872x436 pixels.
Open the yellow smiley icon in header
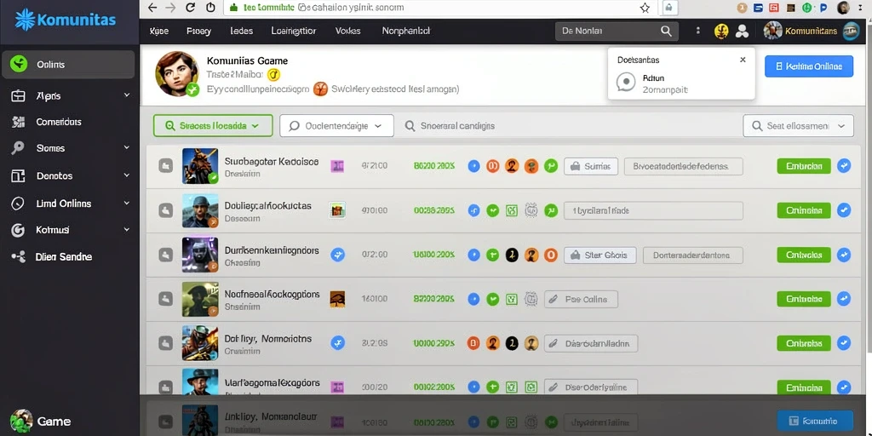coord(721,32)
